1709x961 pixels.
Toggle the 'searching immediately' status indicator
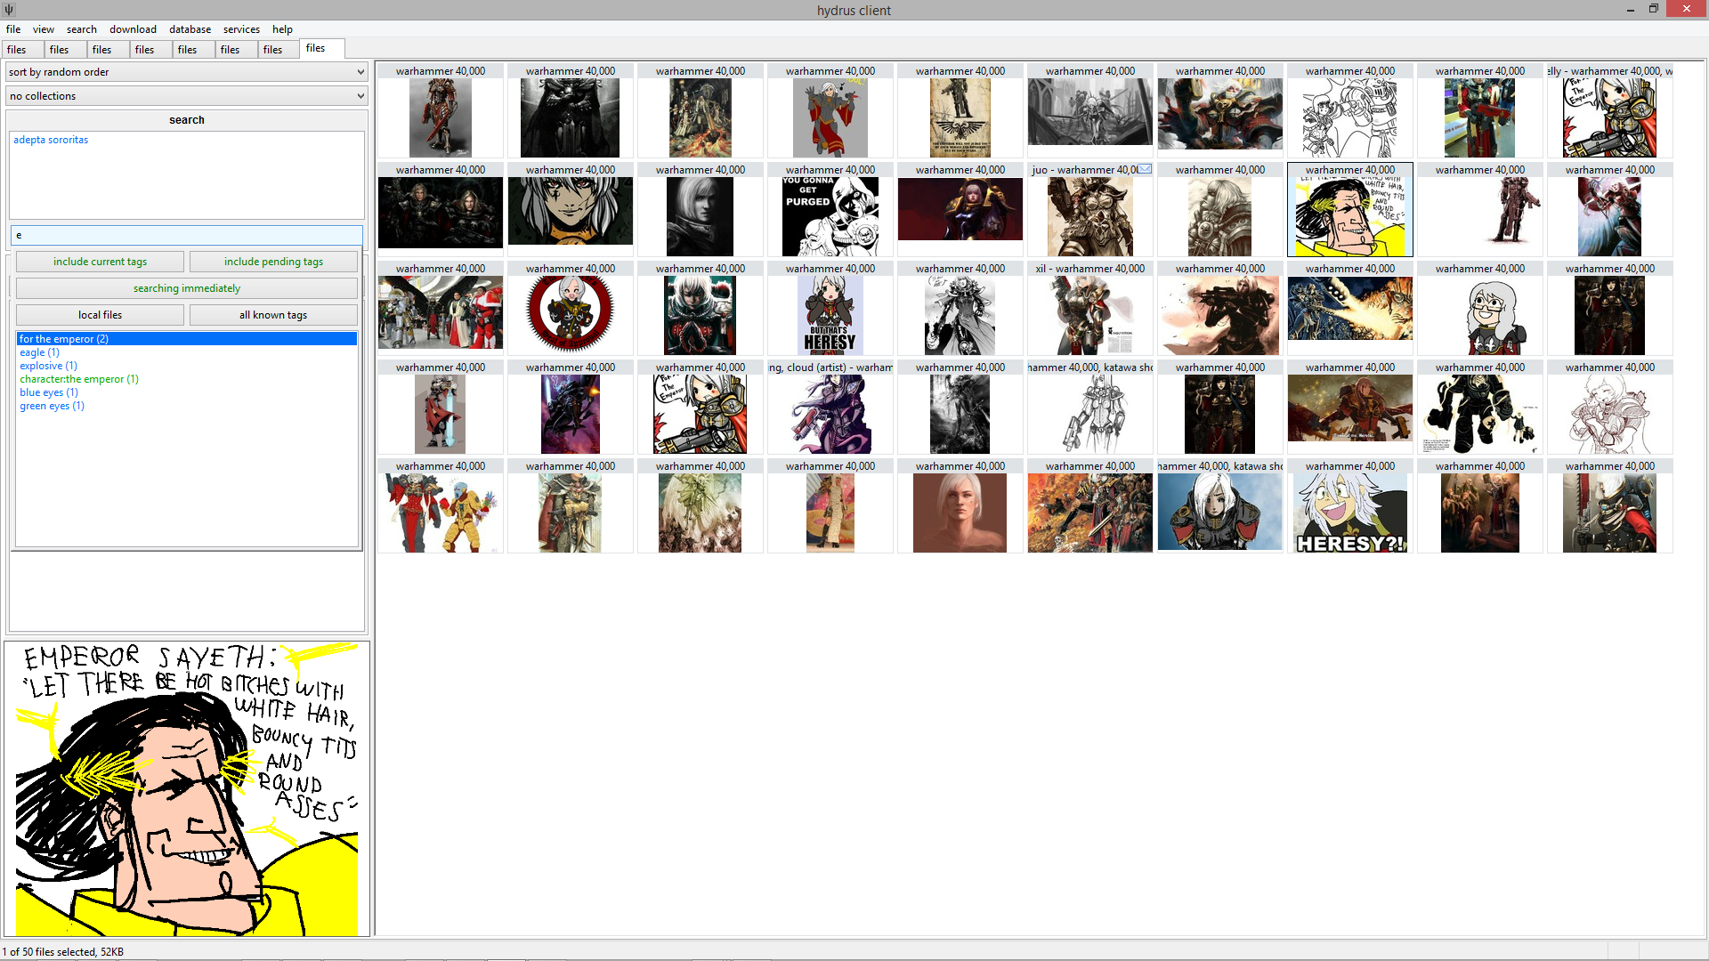point(187,287)
